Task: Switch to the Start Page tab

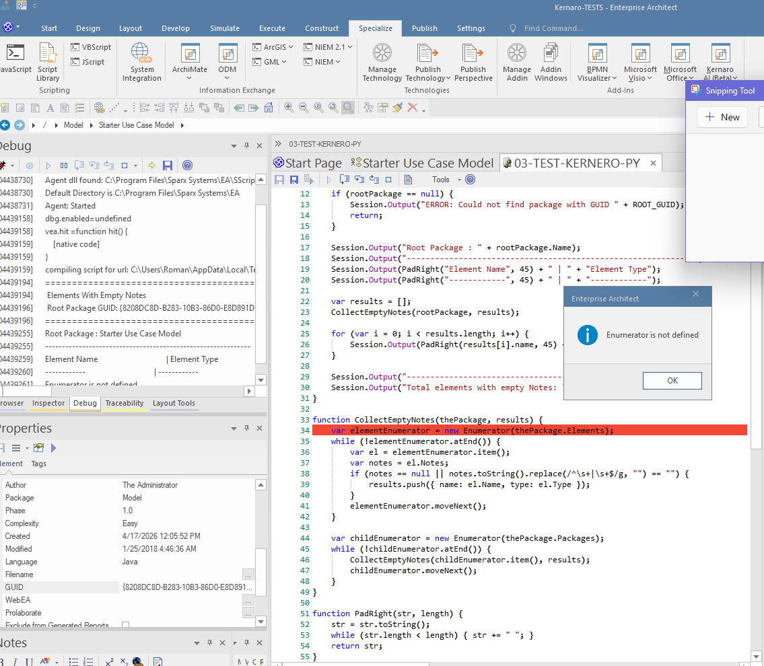Action: (x=308, y=163)
